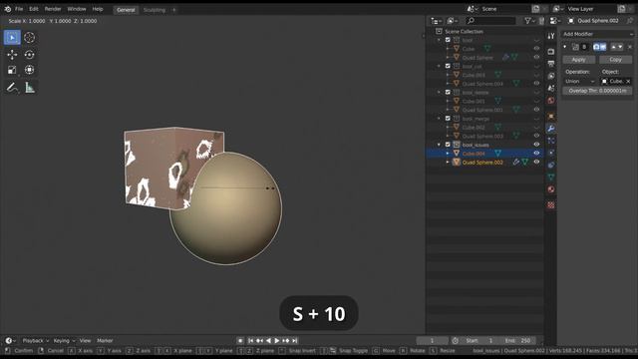Screen dimensions: 638x359
Task: Open the Edit menu
Action: pyautogui.click(x=34, y=9)
